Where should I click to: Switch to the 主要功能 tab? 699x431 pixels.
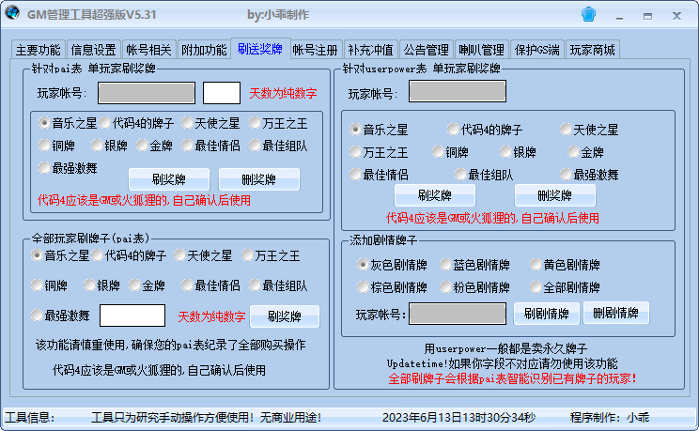(x=39, y=50)
